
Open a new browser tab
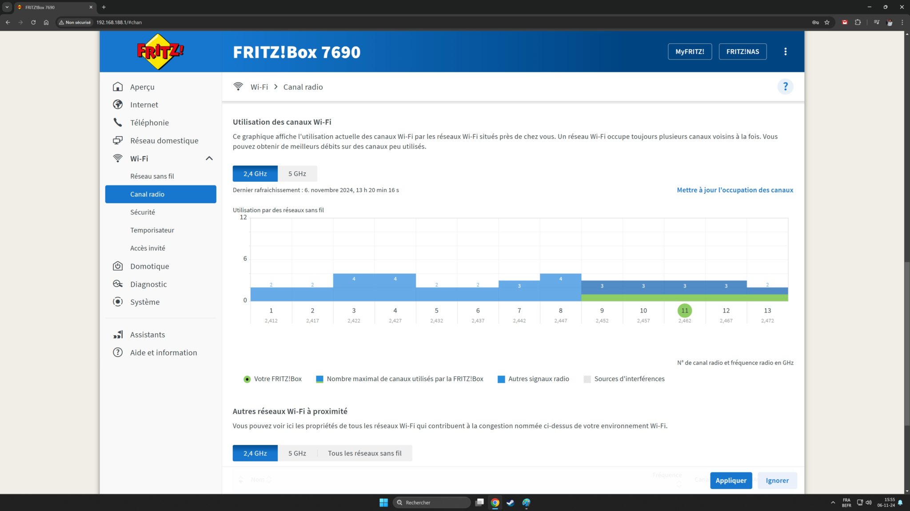(104, 7)
